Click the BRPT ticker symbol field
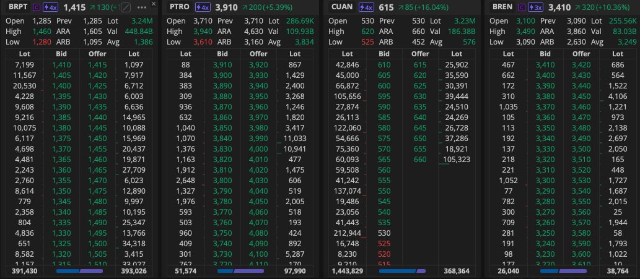 click(18, 7)
